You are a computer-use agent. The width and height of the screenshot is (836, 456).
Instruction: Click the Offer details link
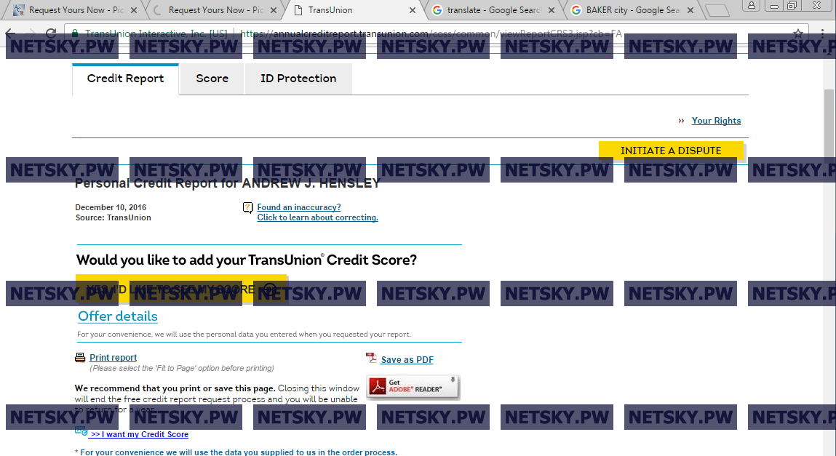point(118,316)
